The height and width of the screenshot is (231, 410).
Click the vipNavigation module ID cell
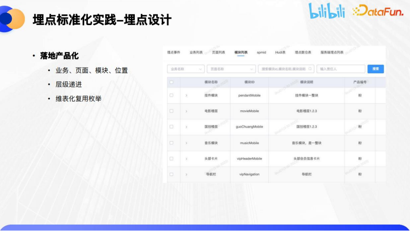250,174
